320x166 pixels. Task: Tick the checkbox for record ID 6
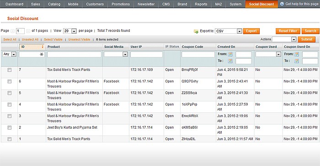pos(10,81)
